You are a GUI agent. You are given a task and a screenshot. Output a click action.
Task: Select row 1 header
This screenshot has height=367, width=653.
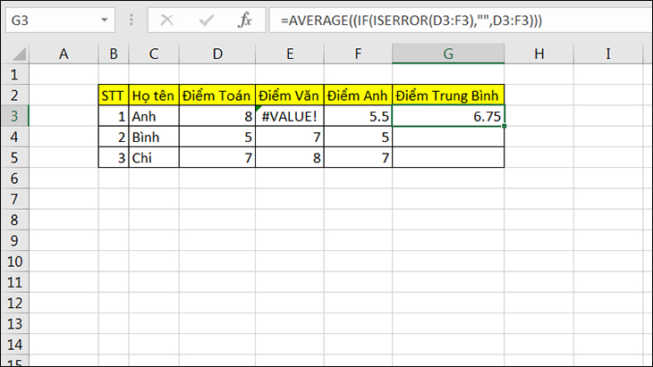point(14,74)
